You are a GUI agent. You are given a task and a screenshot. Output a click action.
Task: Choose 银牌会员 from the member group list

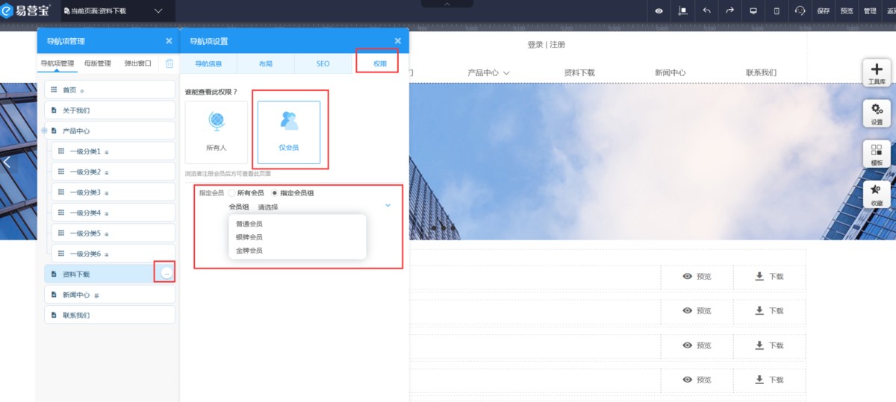point(249,237)
